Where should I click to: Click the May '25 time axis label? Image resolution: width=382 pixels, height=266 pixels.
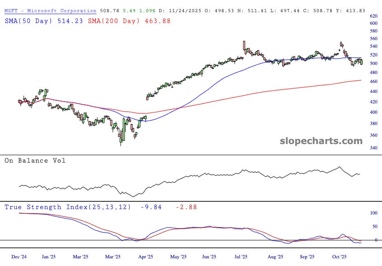coord(178,257)
